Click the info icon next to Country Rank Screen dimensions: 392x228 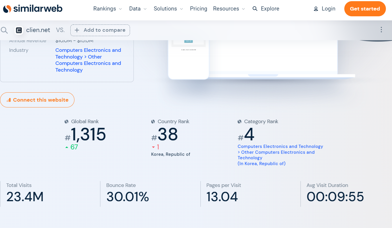pos(153,122)
